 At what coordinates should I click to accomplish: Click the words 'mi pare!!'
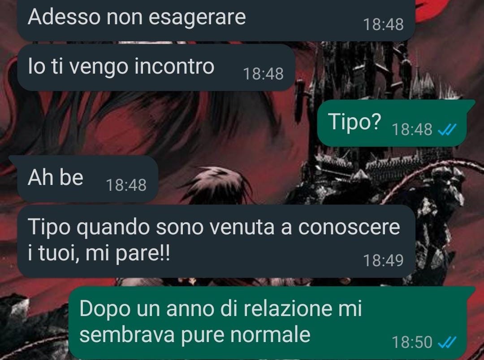[x=127, y=254]
